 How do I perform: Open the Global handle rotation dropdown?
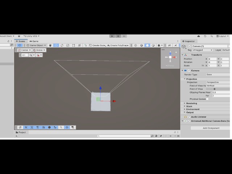click(39, 50)
